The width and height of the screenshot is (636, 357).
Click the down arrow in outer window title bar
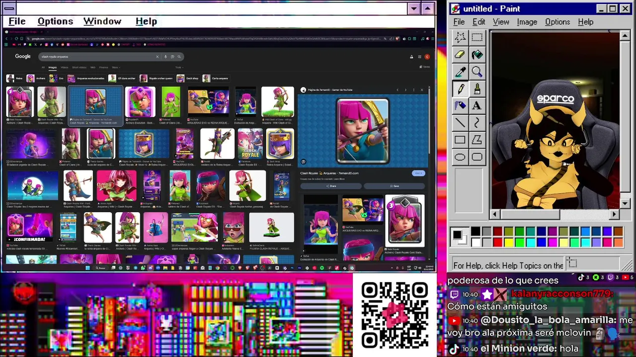pos(414,8)
